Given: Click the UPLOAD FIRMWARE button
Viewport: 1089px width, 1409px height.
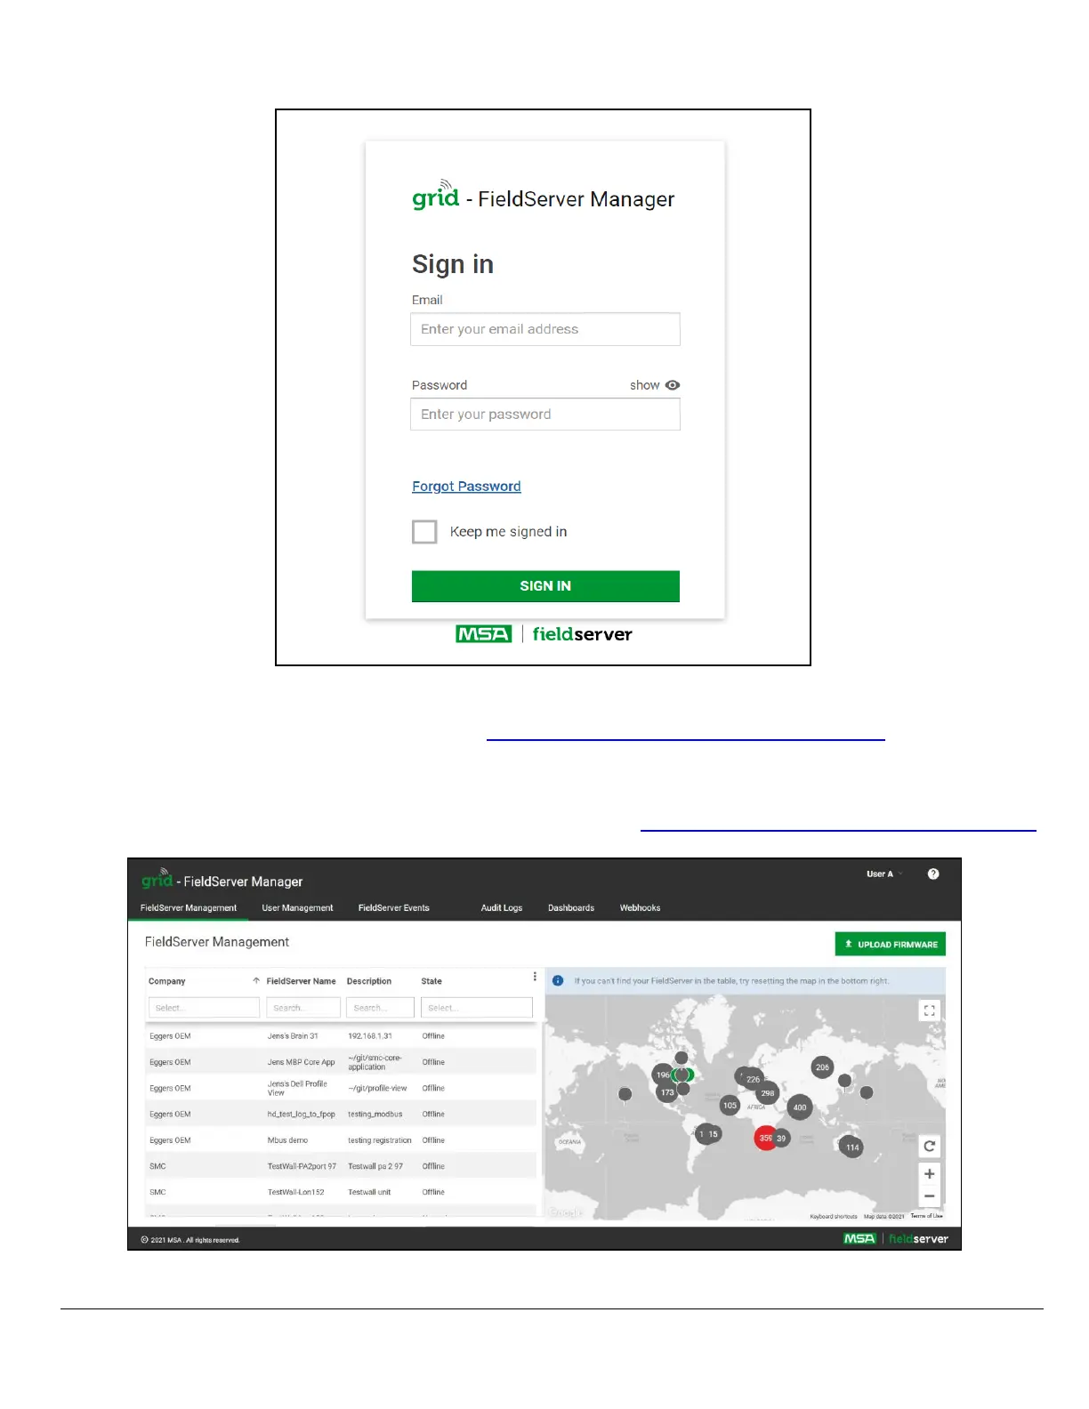Looking at the screenshot, I should (890, 945).
